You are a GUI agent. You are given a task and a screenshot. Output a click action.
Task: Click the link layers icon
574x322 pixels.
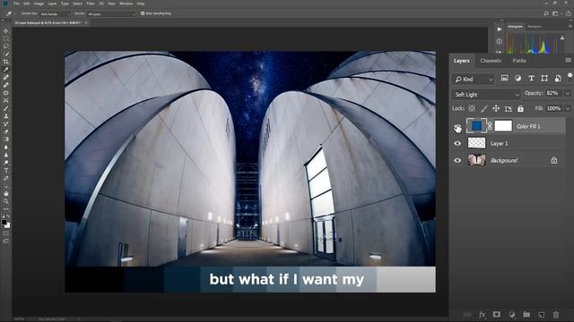[466, 314]
